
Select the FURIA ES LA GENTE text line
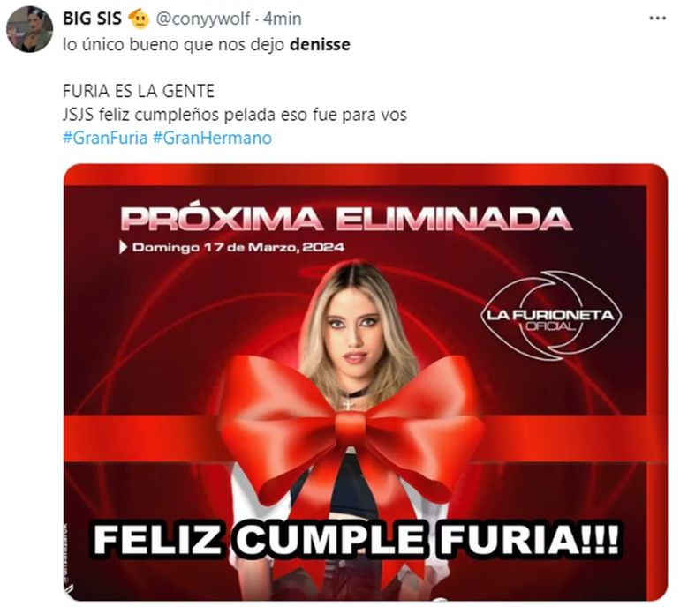pyautogui.click(x=139, y=91)
